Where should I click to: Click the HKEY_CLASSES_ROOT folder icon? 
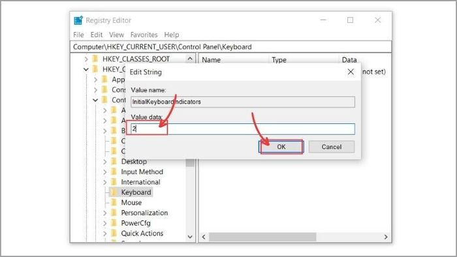point(95,59)
